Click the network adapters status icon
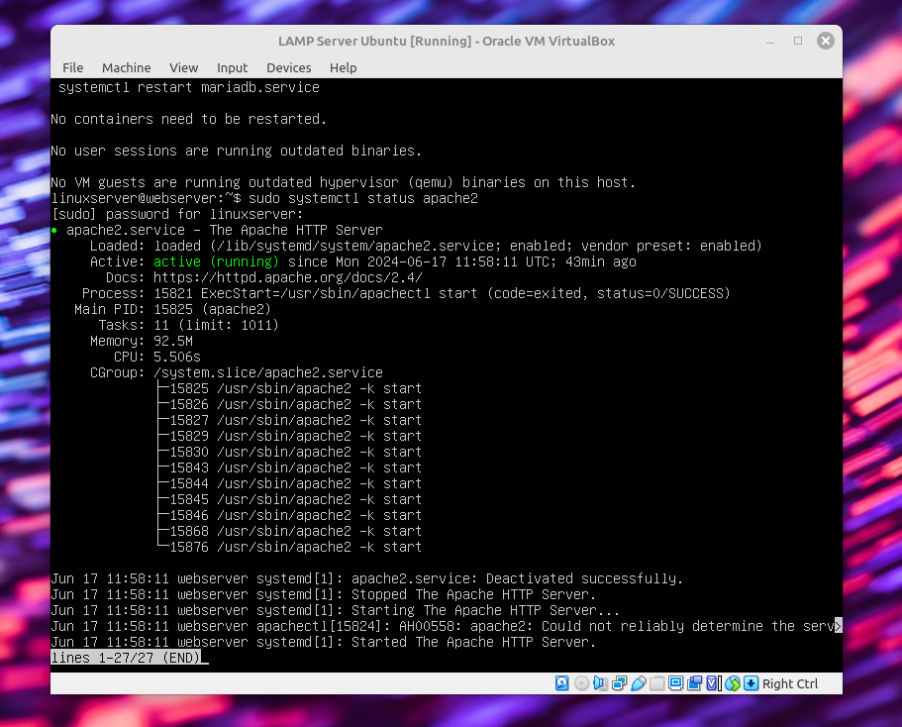The width and height of the screenshot is (902, 727). point(620,683)
